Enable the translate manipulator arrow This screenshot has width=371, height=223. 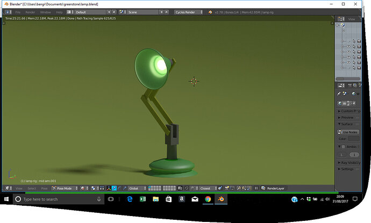point(114,188)
